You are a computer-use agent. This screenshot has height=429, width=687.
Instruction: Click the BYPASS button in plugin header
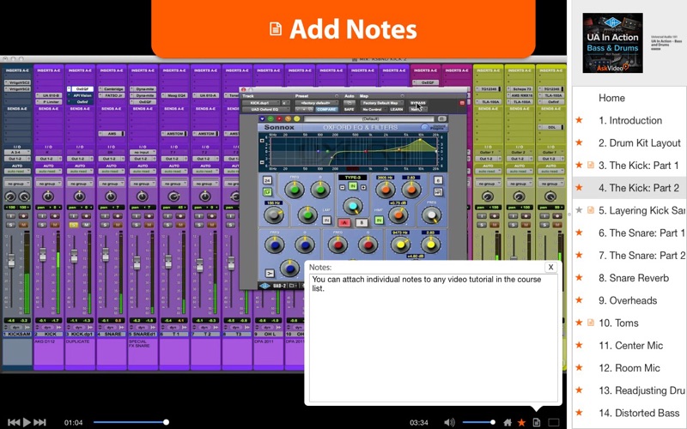point(418,103)
